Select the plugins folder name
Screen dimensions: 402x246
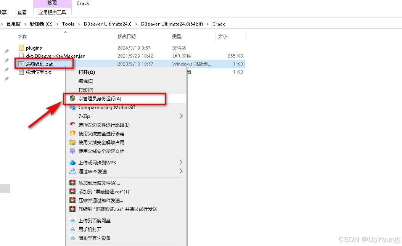coord(34,48)
